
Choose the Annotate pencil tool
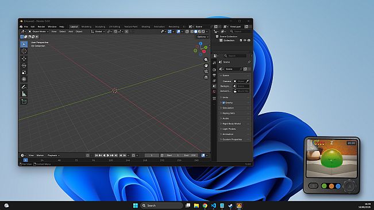pyautogui.click(x=24, y=87)
